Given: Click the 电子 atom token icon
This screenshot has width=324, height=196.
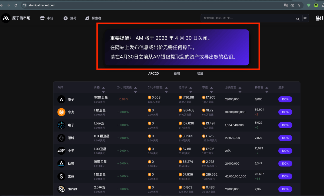Looking at the screenshot, I should pos(61,125).
